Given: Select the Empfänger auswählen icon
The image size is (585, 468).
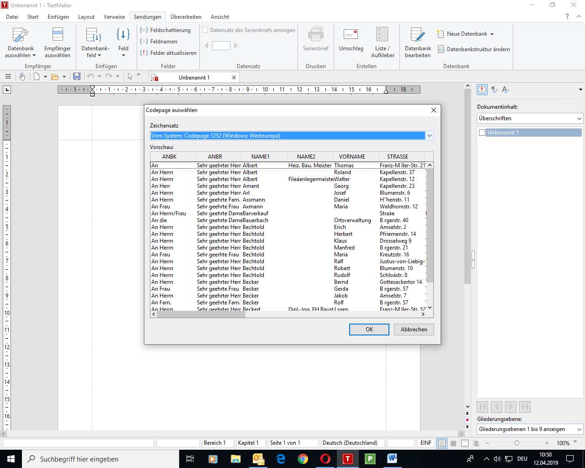Looking at the screenshot, I should (58, 43).
